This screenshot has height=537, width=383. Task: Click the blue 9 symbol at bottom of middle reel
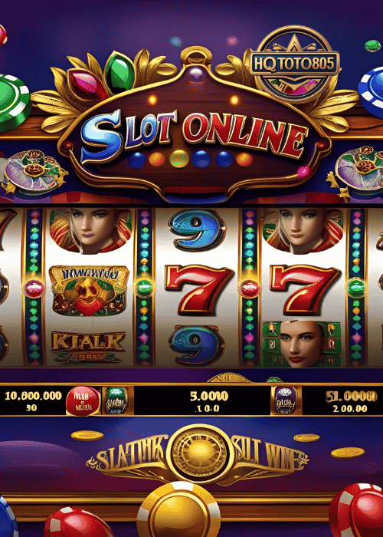point(197,345)
